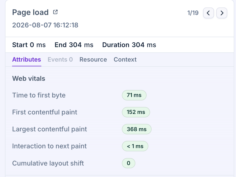Click the Largest contentful paint label
This screenshot has height=177, width=236.
point(49,129)
